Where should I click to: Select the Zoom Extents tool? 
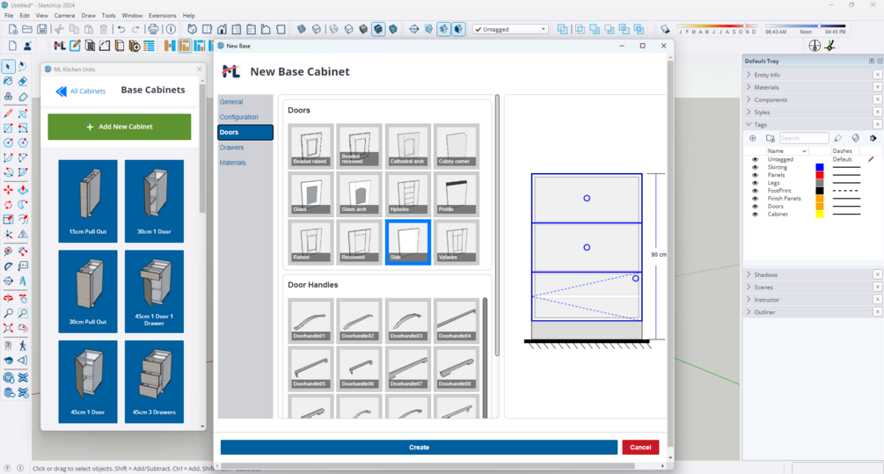8,327
